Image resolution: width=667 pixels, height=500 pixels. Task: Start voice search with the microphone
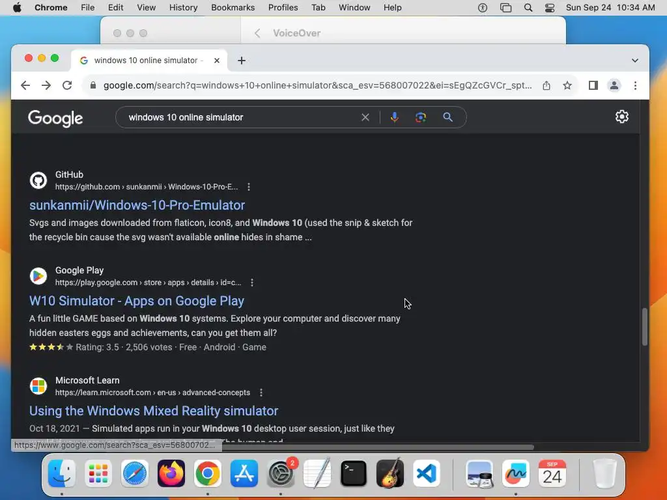(394, 117)
